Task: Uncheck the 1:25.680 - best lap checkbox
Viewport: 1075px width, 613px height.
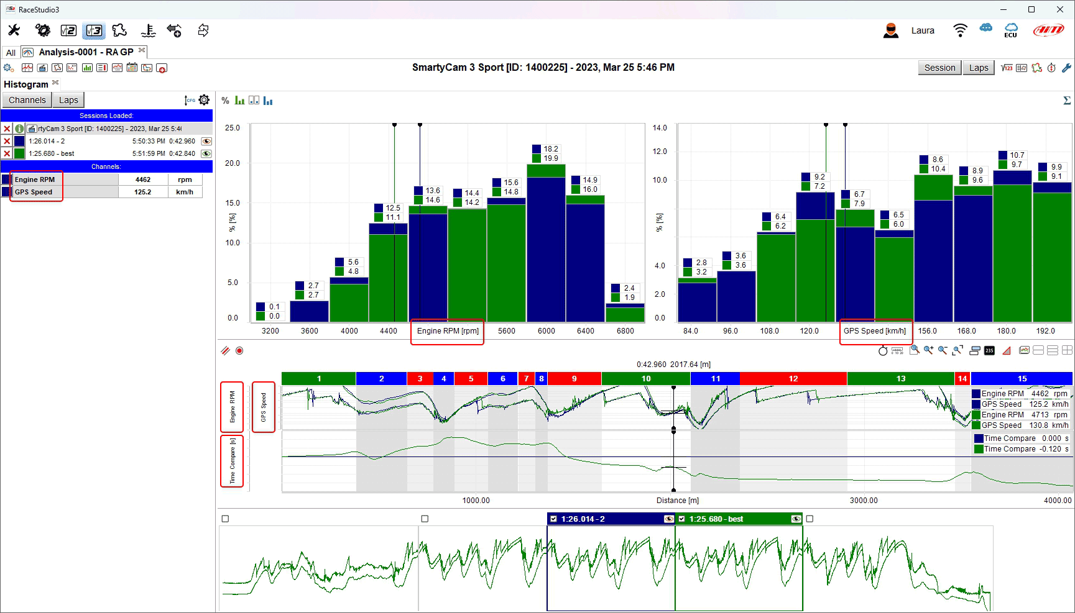Action: coord(681,519)
